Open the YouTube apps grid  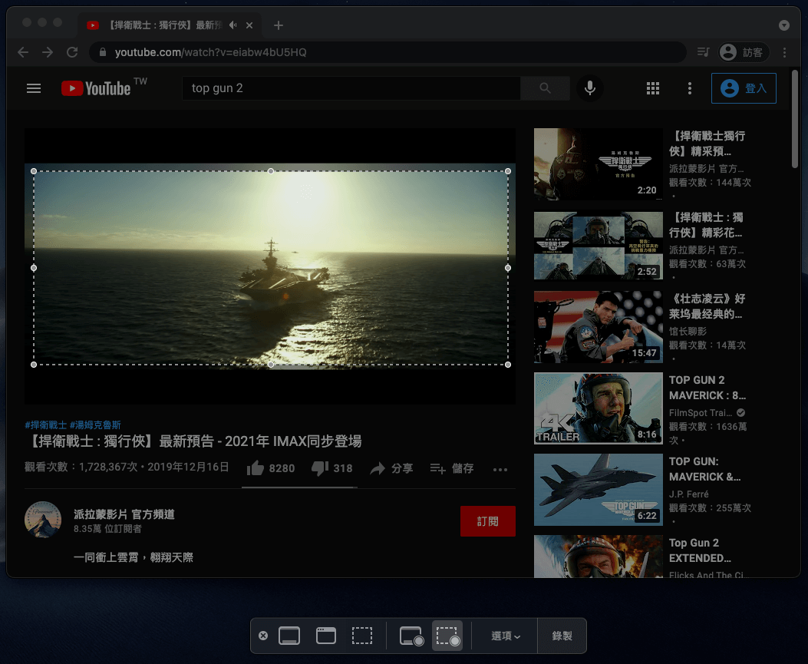click(653, 88)
